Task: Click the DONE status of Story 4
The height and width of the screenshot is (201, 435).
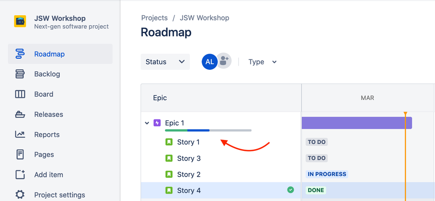Action: tap(316, 191)
